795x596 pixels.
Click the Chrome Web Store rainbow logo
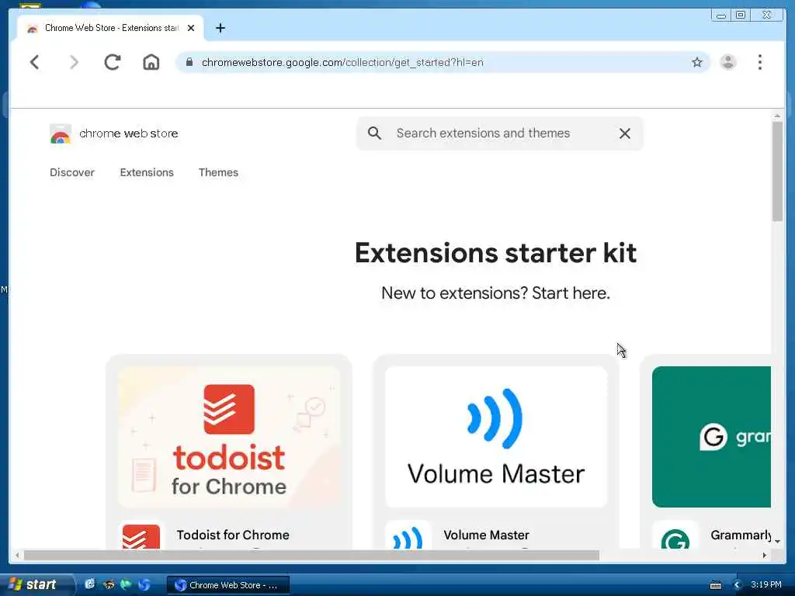click(x=61, y=133)
